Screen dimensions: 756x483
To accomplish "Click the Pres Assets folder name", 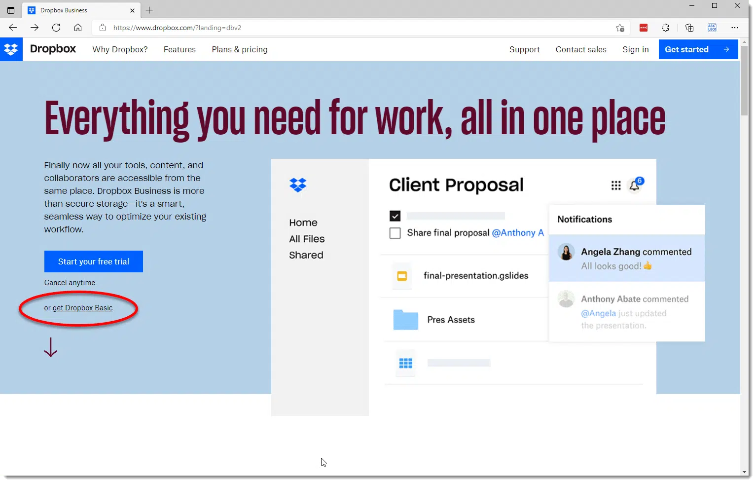I will (451, 320).
